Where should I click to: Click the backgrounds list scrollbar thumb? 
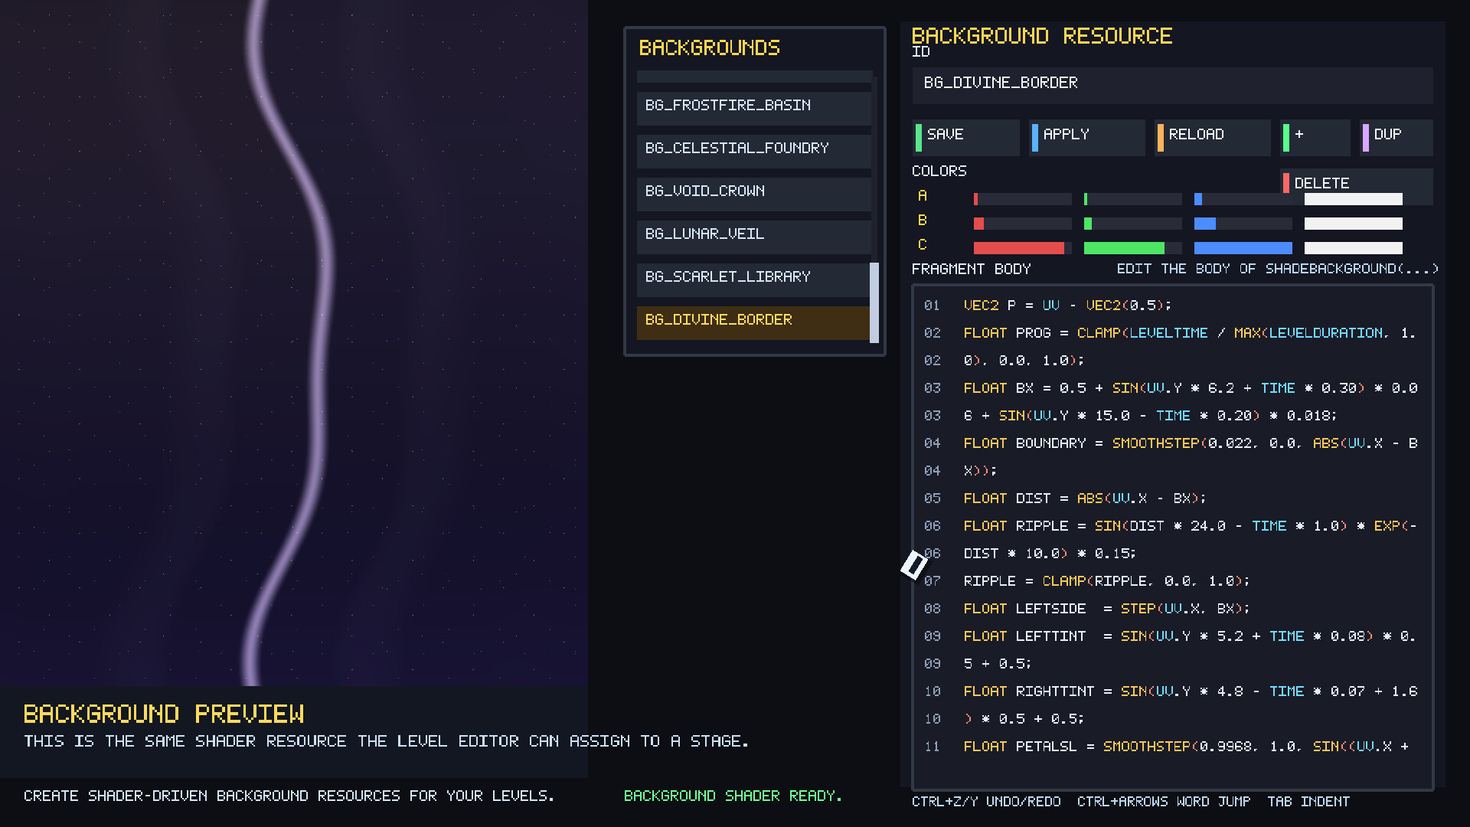pyautogui.click(x=874, y=302)
